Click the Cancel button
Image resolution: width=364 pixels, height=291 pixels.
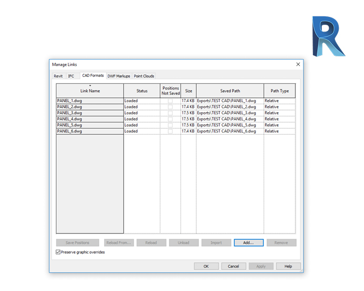pos(234,267)
